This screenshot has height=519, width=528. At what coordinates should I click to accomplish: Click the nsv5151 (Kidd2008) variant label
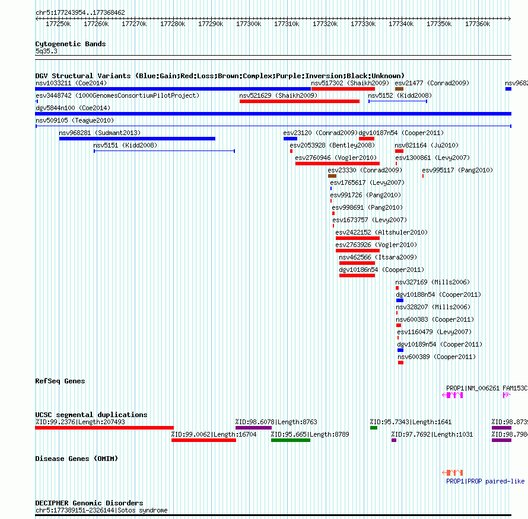125,145
